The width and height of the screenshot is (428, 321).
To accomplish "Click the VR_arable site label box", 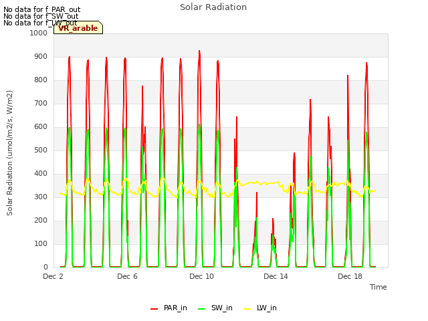I will tap(78, 28).
